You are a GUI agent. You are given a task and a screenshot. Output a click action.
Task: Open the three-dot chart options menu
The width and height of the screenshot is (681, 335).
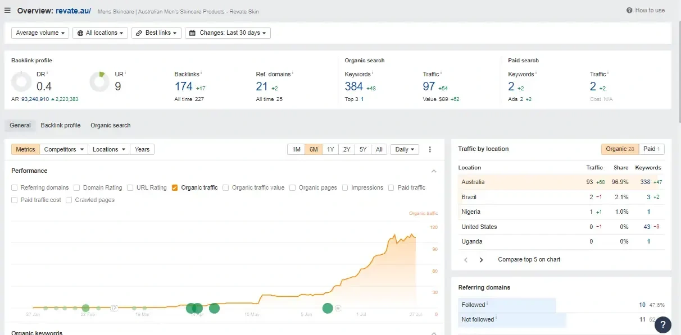tap(430, 149)
